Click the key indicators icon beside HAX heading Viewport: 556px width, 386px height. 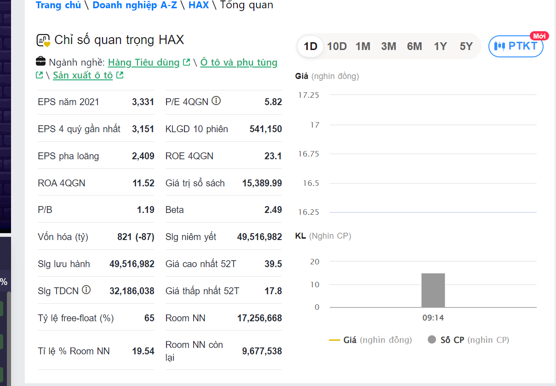pos(43,40)
